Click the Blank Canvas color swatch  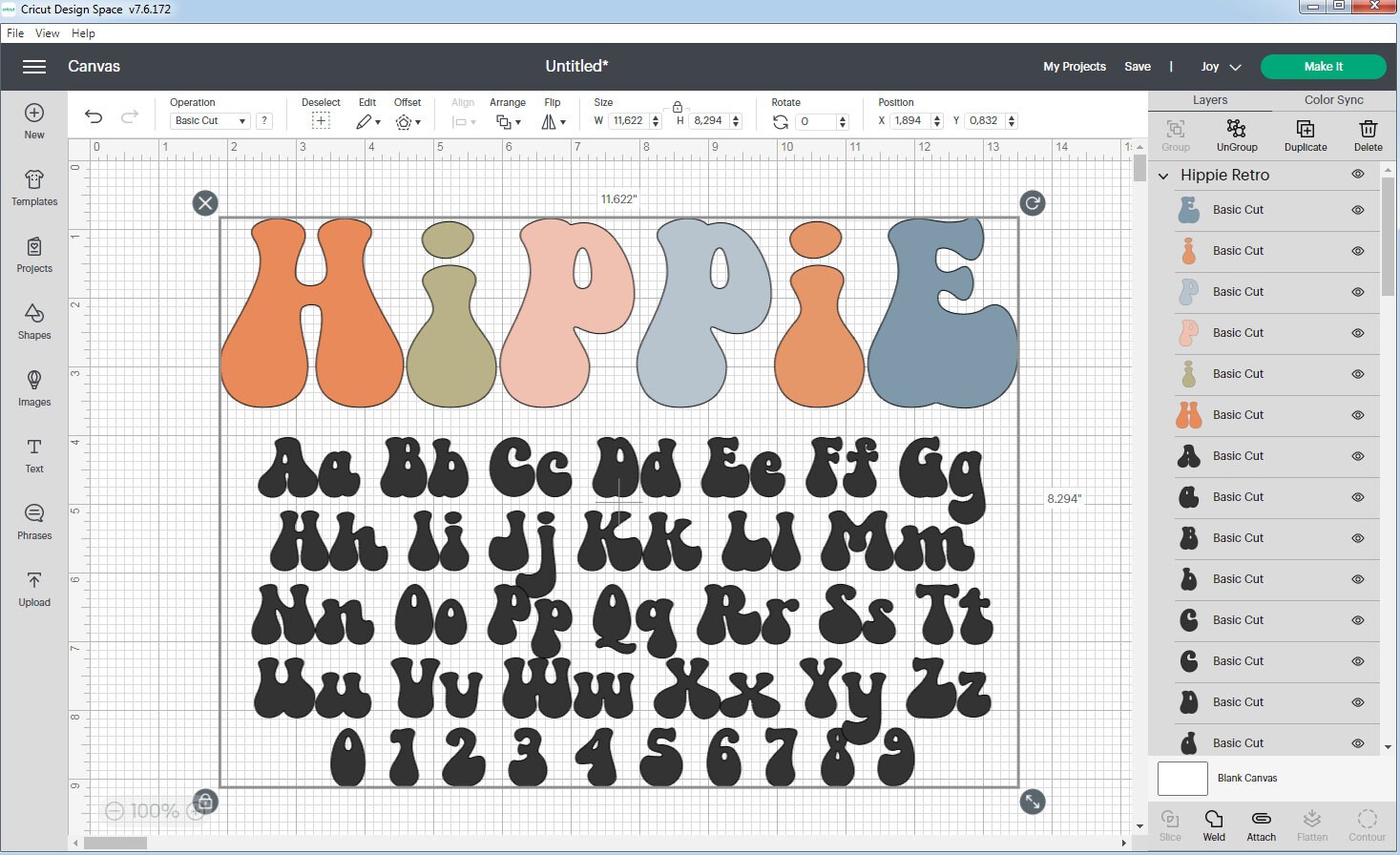point(1181,778)
